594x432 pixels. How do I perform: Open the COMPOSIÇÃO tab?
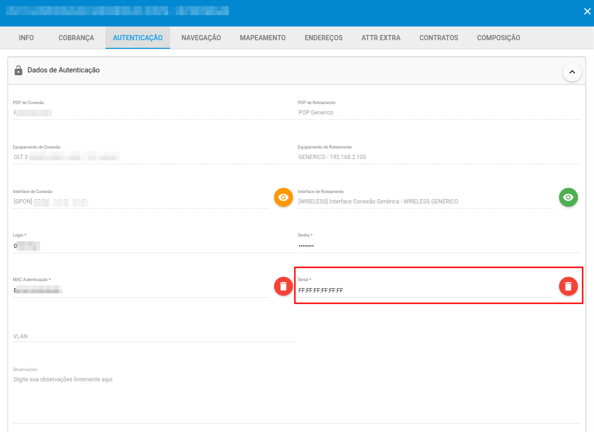pos(499,38)
